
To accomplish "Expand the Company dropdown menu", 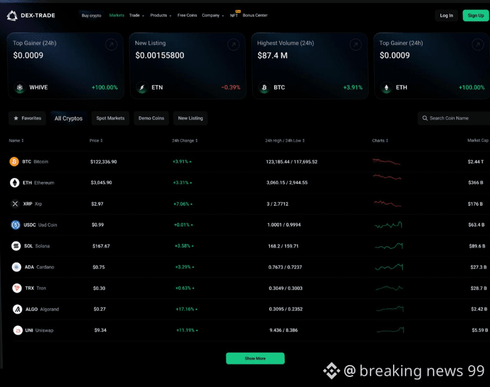I will pyautogui.click(x=213, y=15).
